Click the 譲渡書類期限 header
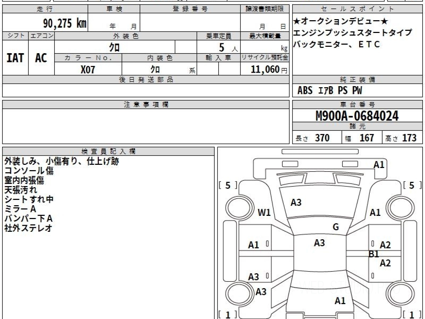This screenshot has height=319, width=425. pyautogui.click(x=265, y=9)
